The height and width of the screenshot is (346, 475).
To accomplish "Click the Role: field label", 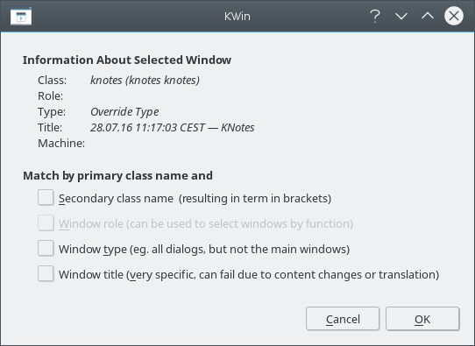I will (50, 96).
